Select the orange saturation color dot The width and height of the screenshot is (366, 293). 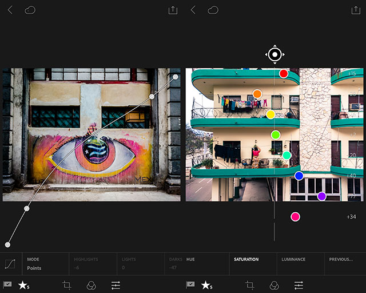257,94
